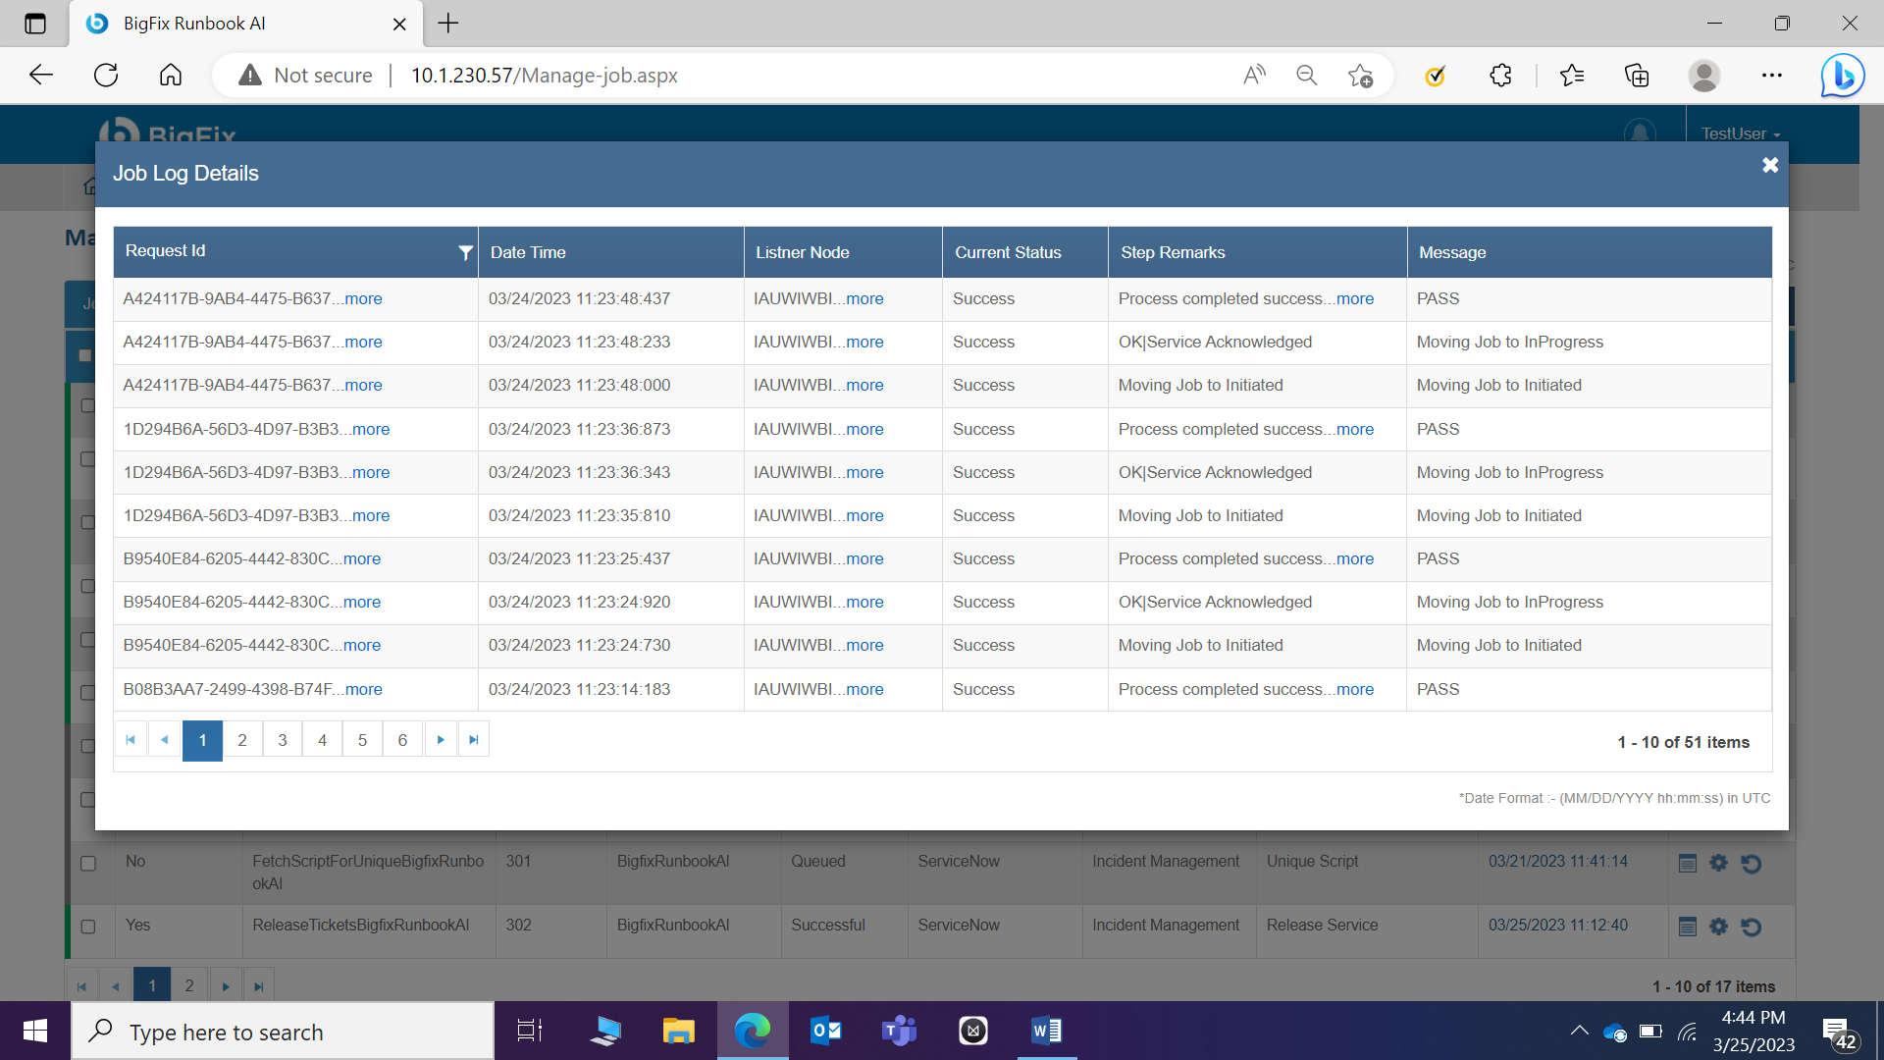1884x1060 pixels.
Task: Open Microsoft Teams from the taskbar
Action: click(898, 1031)
